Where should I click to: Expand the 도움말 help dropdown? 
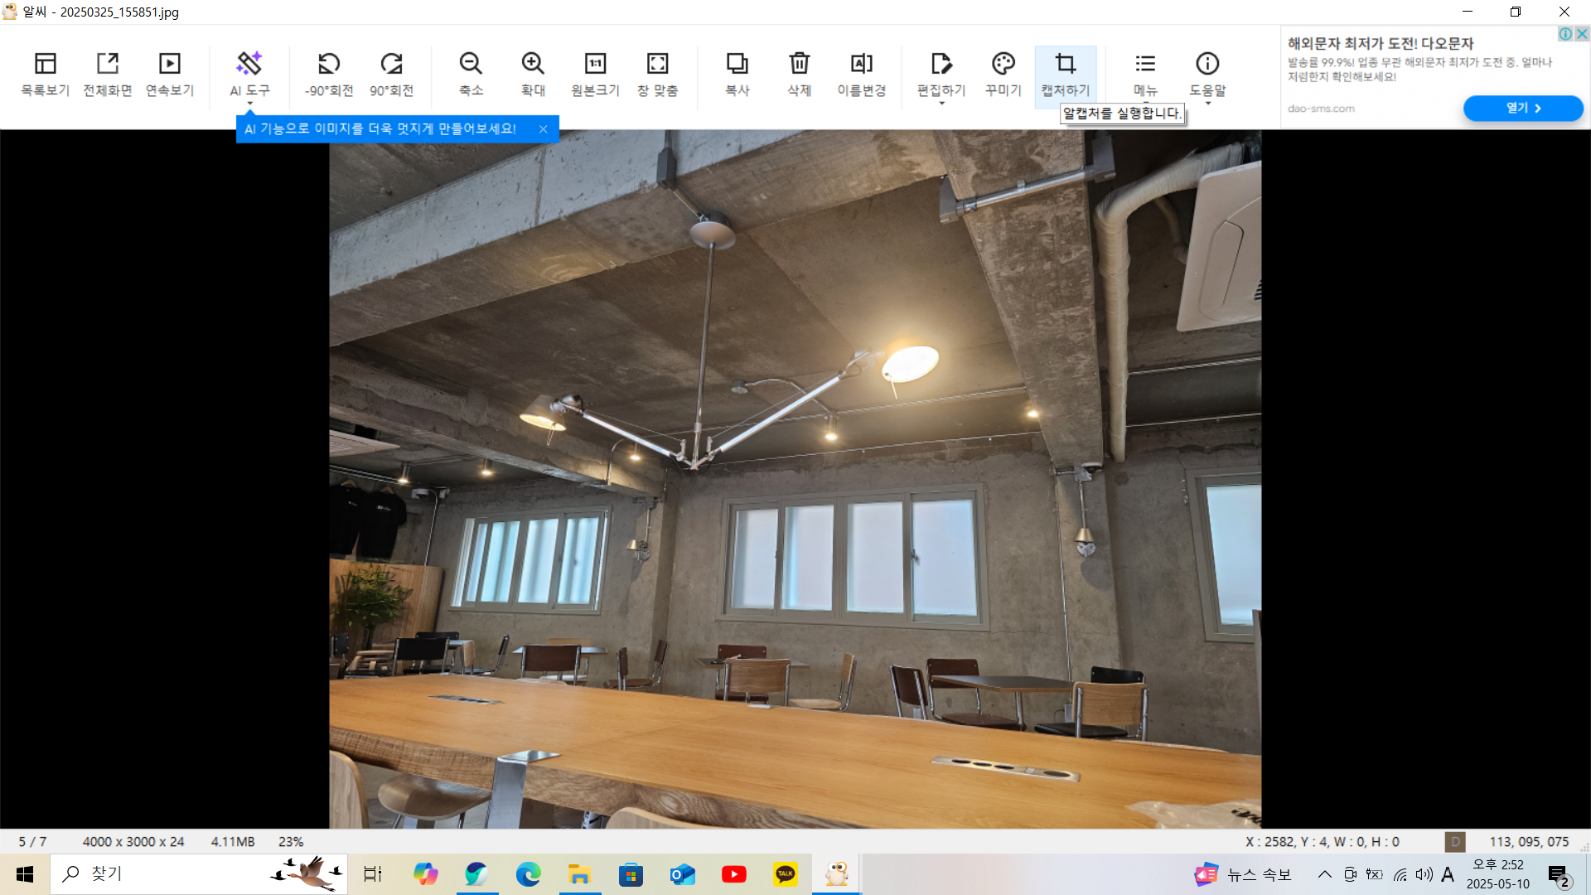click(x=1207, y=104)
